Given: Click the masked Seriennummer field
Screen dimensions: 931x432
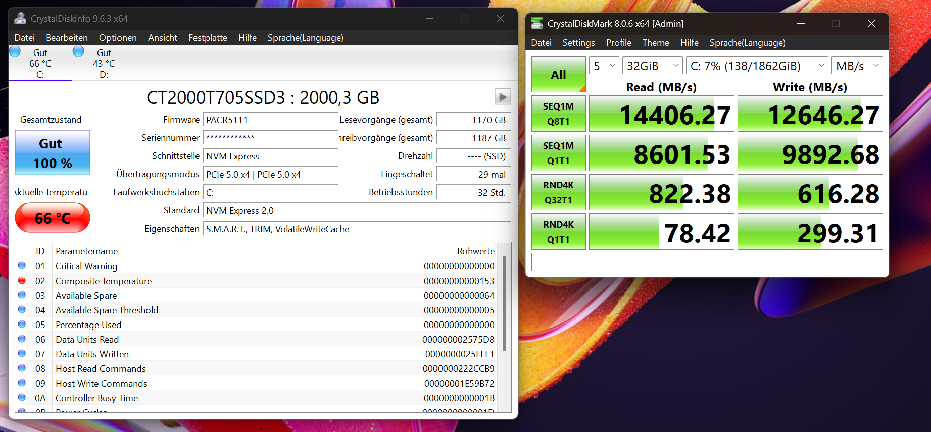Looking at the screenshot, I should pyautogui.click(x=270, y=138).
